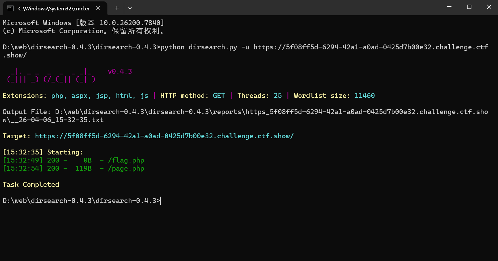The width and height of the screenshot is (498, 261).
Task: Select the C:\Windows\System32\cmd.exe tab
Action: 55,8
